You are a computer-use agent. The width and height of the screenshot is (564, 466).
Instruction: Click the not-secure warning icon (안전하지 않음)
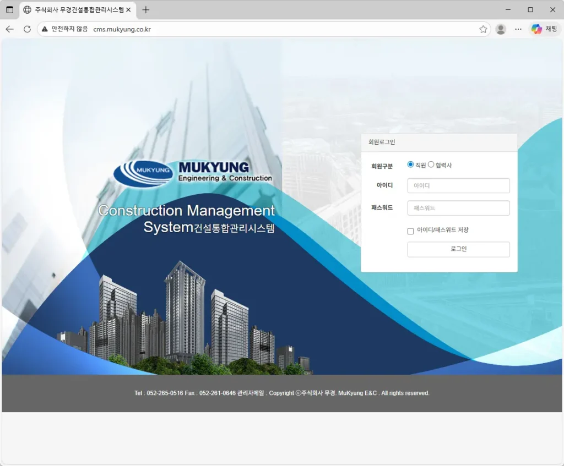(45, 29)
